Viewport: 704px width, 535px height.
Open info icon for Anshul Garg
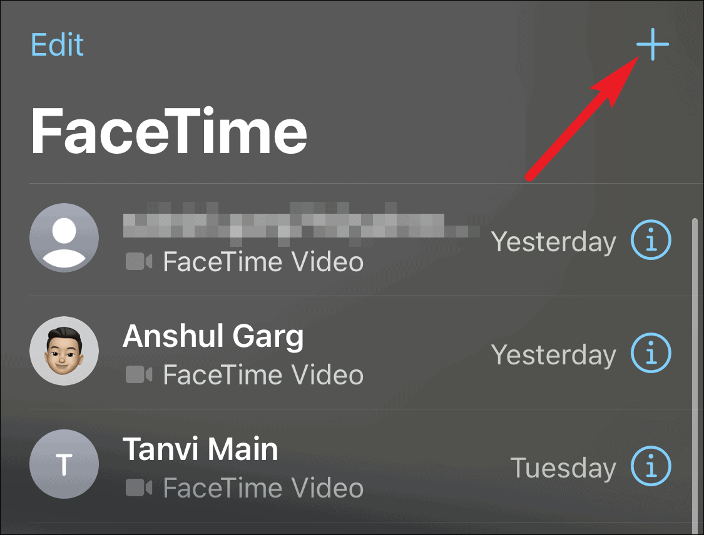(651, 353)
